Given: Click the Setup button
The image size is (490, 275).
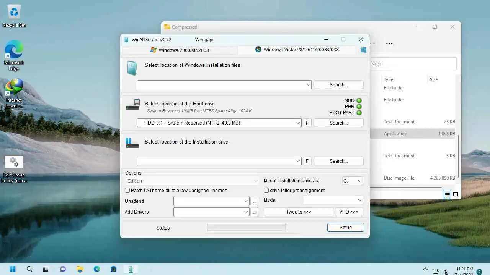Looking at the screenshot, I should [346, 227].
